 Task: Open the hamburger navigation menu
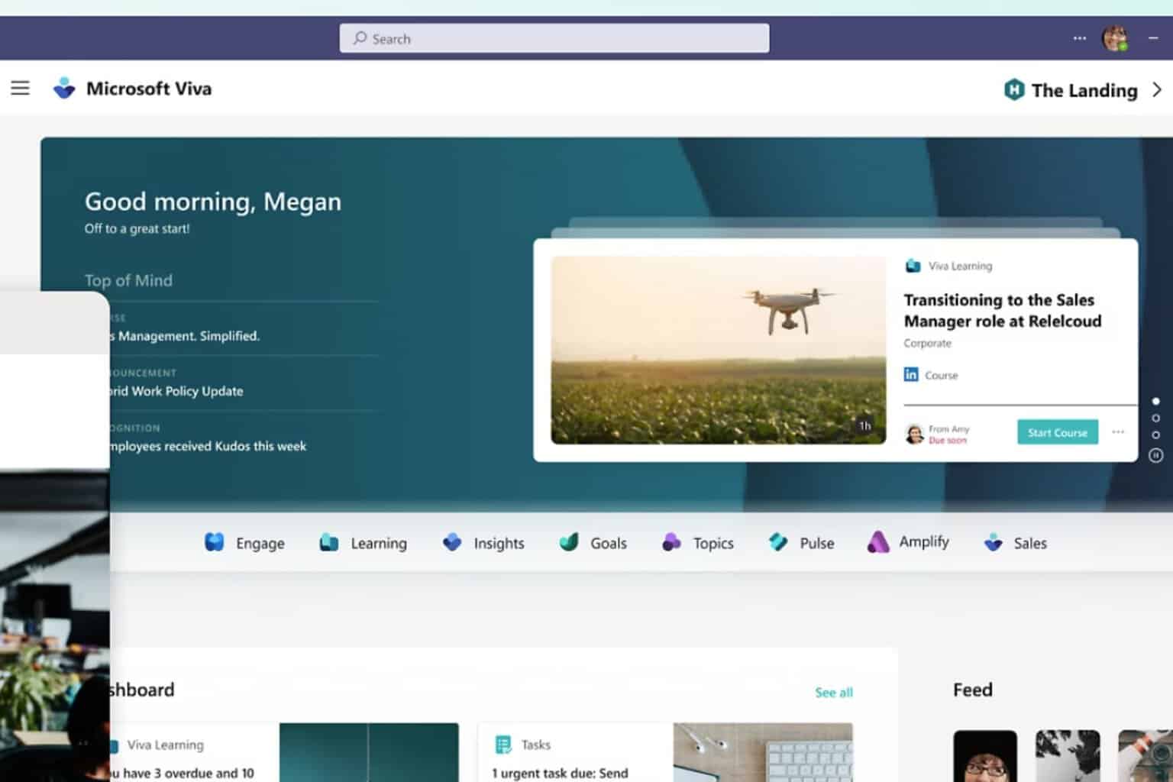20,88
